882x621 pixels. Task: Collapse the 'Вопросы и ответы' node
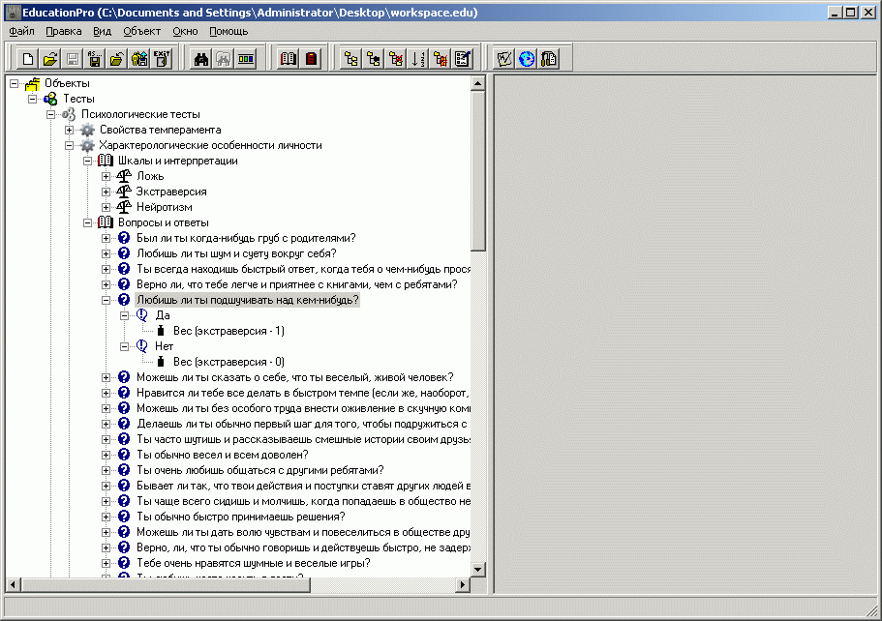coord(88,222)
